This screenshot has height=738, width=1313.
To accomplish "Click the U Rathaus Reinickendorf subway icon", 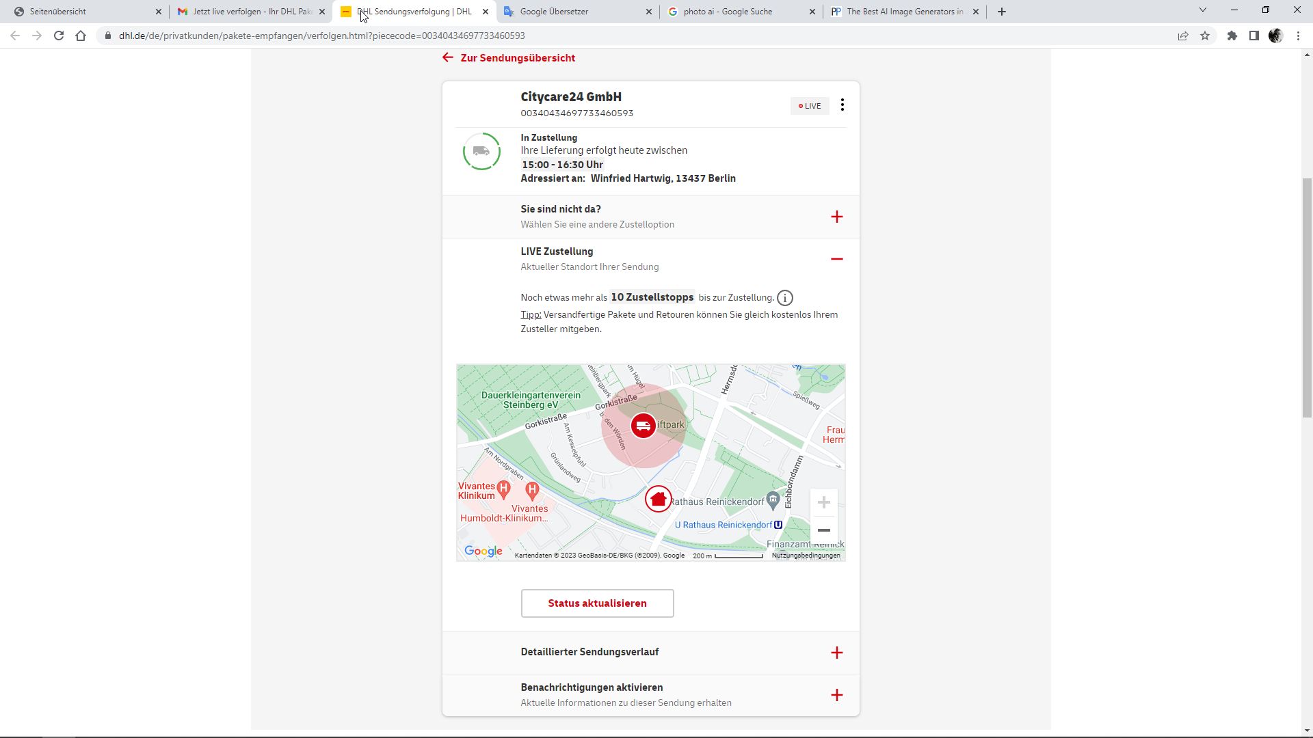I will [778, 525].
